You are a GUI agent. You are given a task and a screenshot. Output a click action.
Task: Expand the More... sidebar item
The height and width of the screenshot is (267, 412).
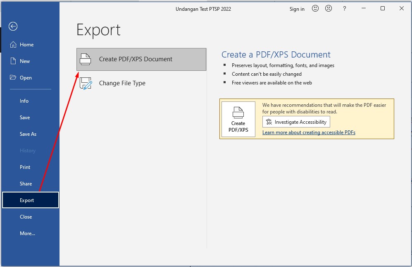click(x=27, y=233)
